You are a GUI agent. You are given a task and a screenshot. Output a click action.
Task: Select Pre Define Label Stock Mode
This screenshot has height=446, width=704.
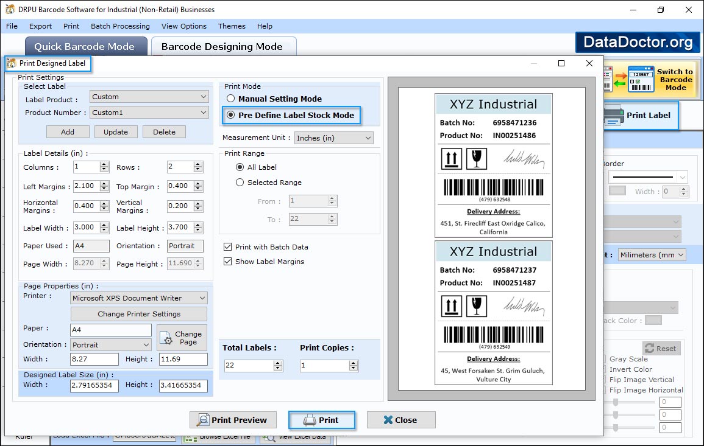tap(231, 115)
